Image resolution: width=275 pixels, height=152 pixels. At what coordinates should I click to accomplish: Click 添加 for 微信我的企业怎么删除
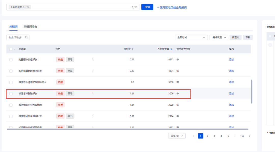pos(231,105)
